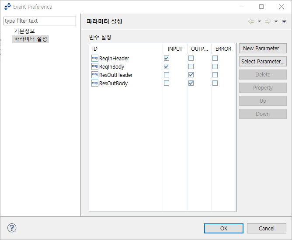Viewport: 292px width, 240px height.
Task: Go back with the left arrow icon
Action: pyautogui.click(x=251, y=21)
